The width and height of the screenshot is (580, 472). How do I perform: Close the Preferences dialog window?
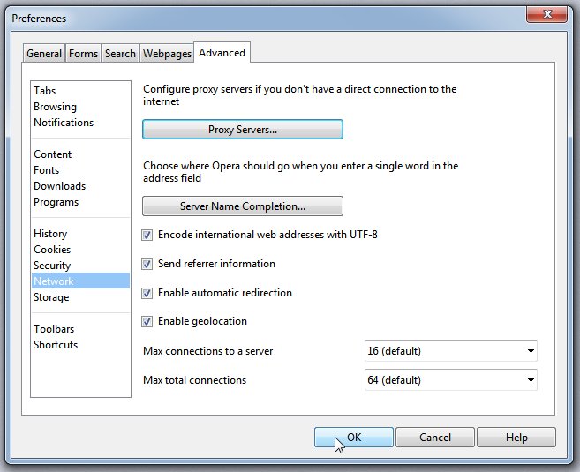pyautogui.click(x=547, y=14)
